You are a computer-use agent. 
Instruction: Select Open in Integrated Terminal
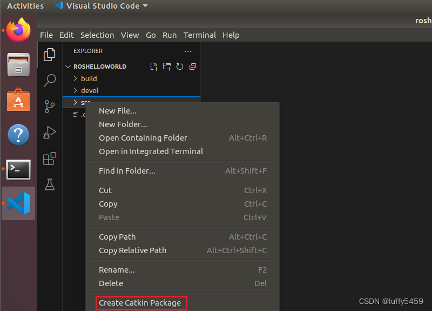[183, 151]
